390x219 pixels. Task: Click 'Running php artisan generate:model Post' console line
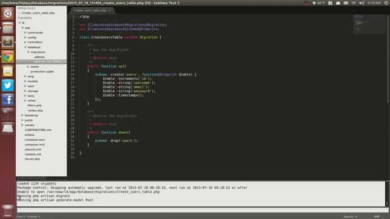click(55, 200)
